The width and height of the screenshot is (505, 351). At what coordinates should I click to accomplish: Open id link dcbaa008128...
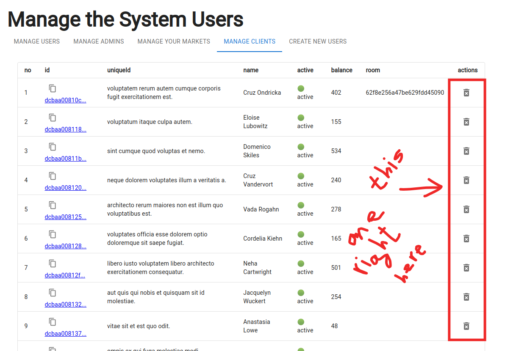point(65,246)
